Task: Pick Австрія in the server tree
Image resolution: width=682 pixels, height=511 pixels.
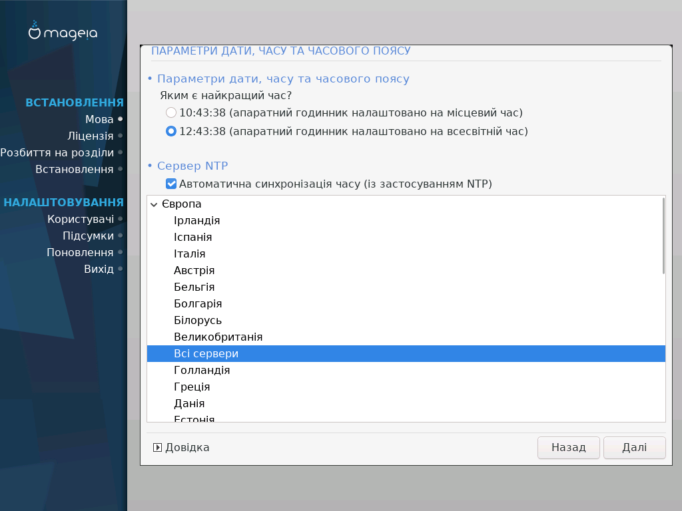Action: [x=194, y=271]
